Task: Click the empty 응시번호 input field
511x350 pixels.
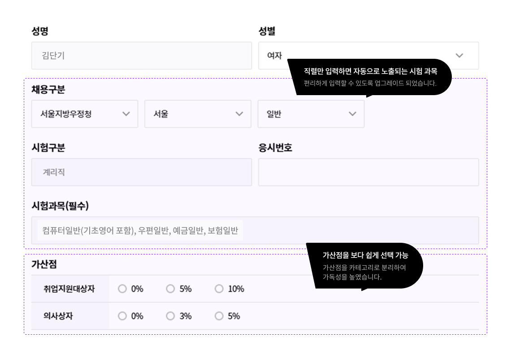Action: 368,172
